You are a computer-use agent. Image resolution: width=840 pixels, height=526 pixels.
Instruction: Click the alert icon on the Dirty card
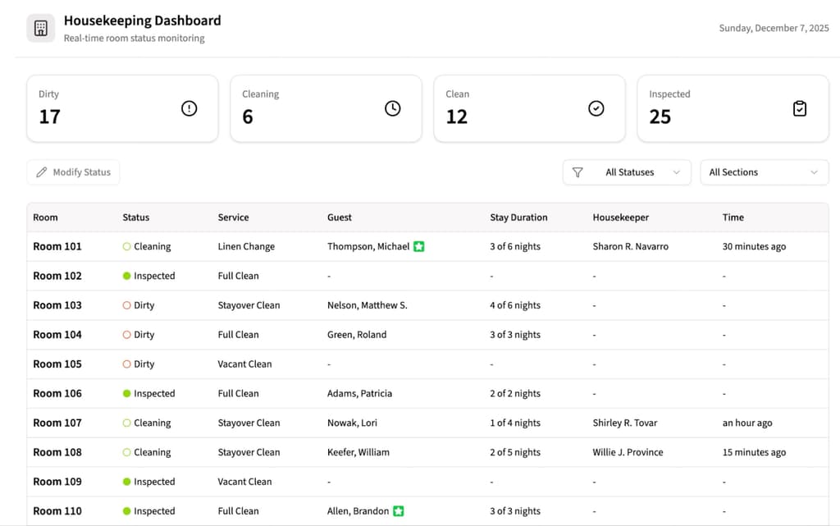(x=189, y=107)
